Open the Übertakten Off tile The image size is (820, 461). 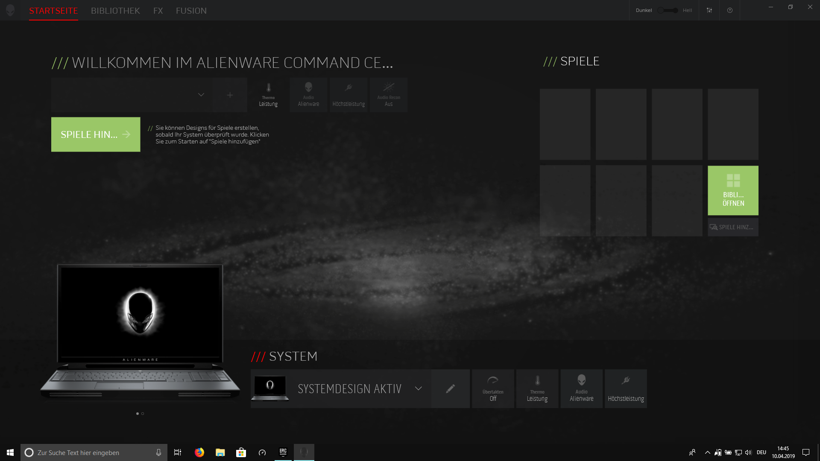[x=493, y=388]
